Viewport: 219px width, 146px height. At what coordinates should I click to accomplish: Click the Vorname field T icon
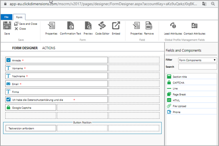(x=8, y=68)
